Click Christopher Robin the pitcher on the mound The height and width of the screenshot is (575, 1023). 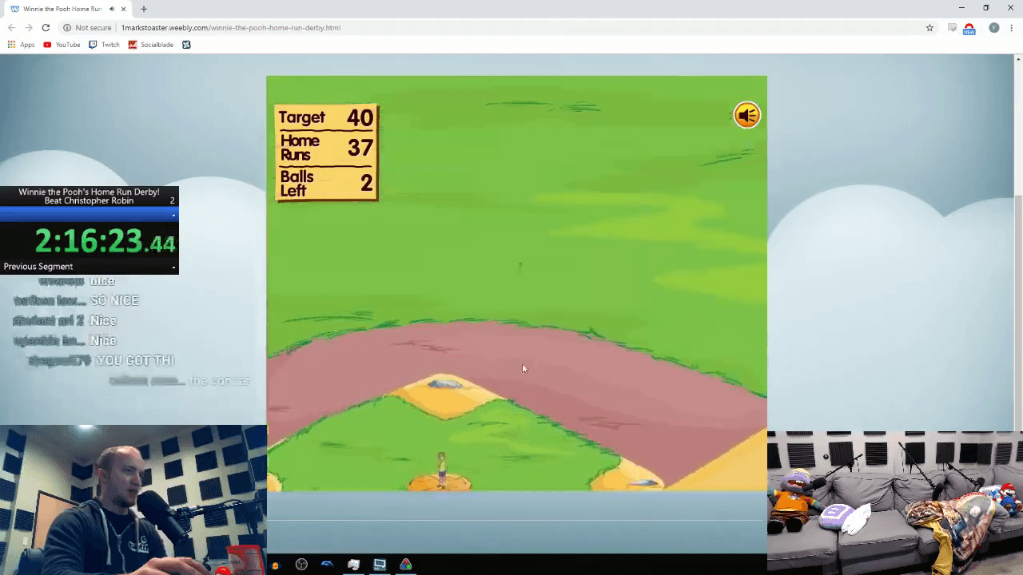point(441,469)
